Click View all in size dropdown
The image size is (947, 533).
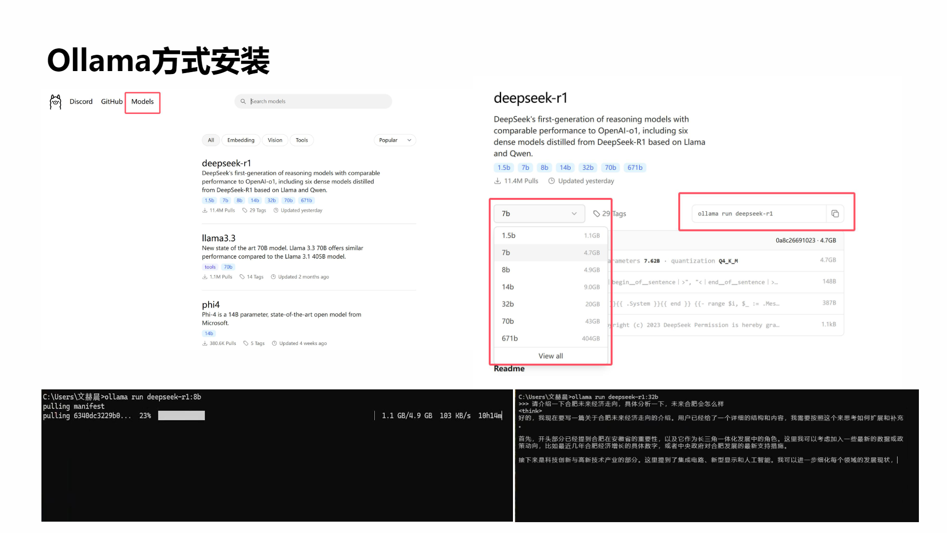pos(550,356)
